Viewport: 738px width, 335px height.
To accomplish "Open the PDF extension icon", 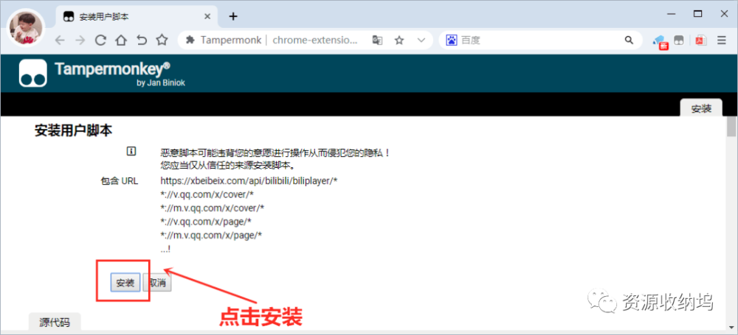I will 701,40.
